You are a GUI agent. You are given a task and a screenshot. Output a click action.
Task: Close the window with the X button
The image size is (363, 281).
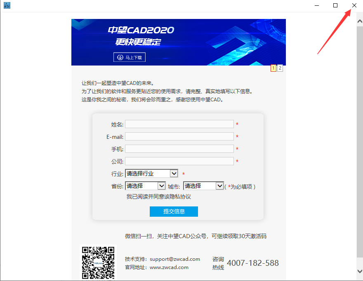[x=354, y=5]
